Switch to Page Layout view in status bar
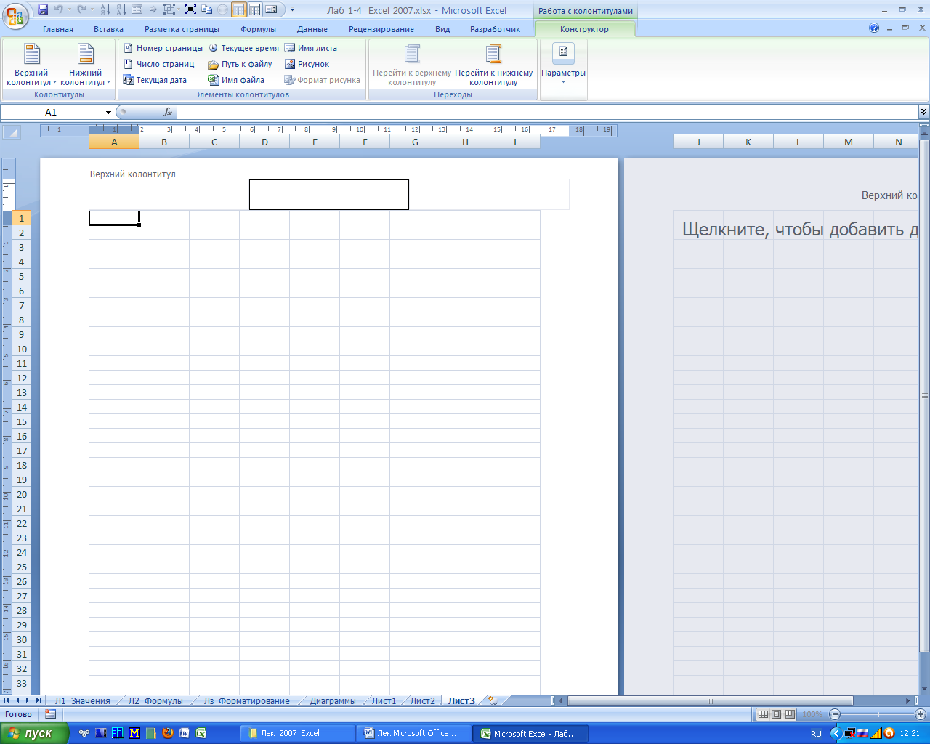930x744 pixels. point(776,714)
